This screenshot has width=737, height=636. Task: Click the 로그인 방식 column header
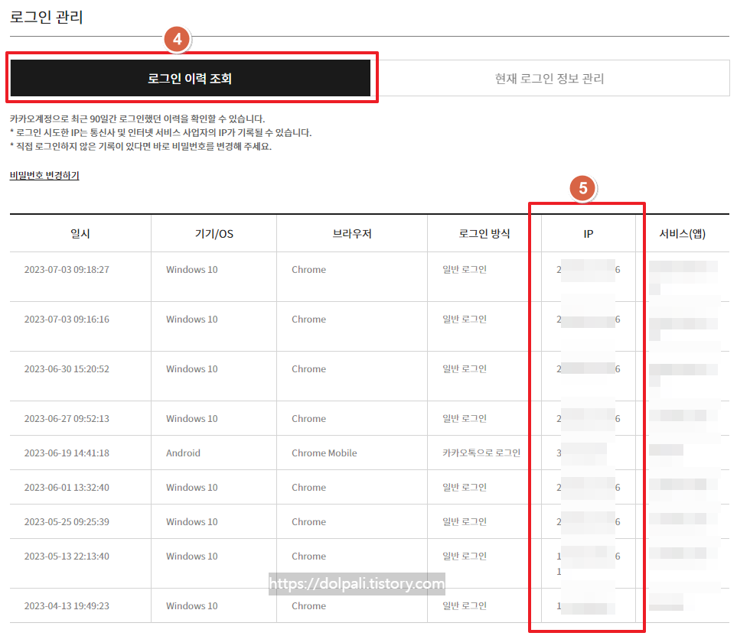[x=484, y=234]
